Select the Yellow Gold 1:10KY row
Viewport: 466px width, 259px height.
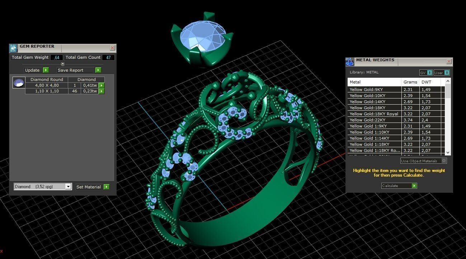[396, 132]
